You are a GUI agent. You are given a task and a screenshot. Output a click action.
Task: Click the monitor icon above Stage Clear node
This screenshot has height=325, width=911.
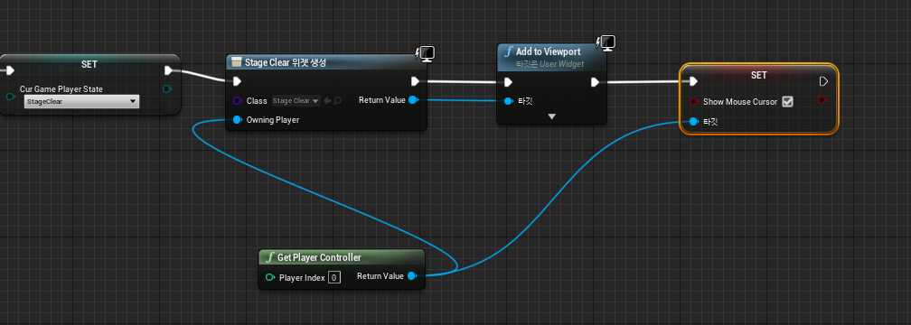[427, 53]
